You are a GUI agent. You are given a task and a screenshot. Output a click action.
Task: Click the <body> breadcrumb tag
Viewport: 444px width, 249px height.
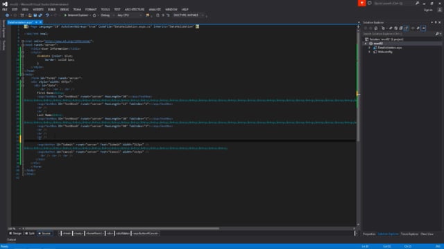tap(78, 234)
